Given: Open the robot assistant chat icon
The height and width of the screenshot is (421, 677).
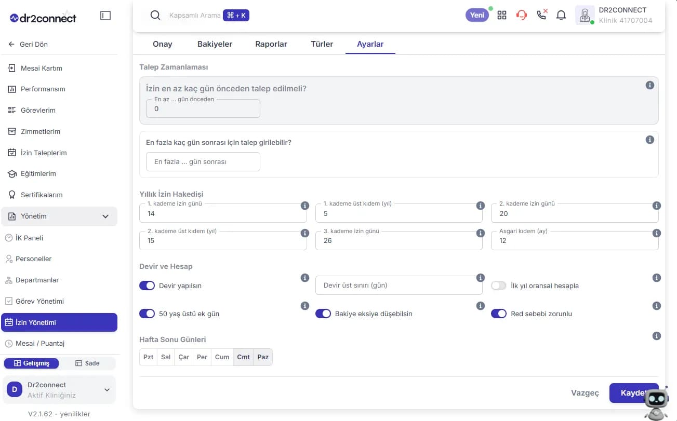Looking at the screenshot, I should [x=656, y=403].
